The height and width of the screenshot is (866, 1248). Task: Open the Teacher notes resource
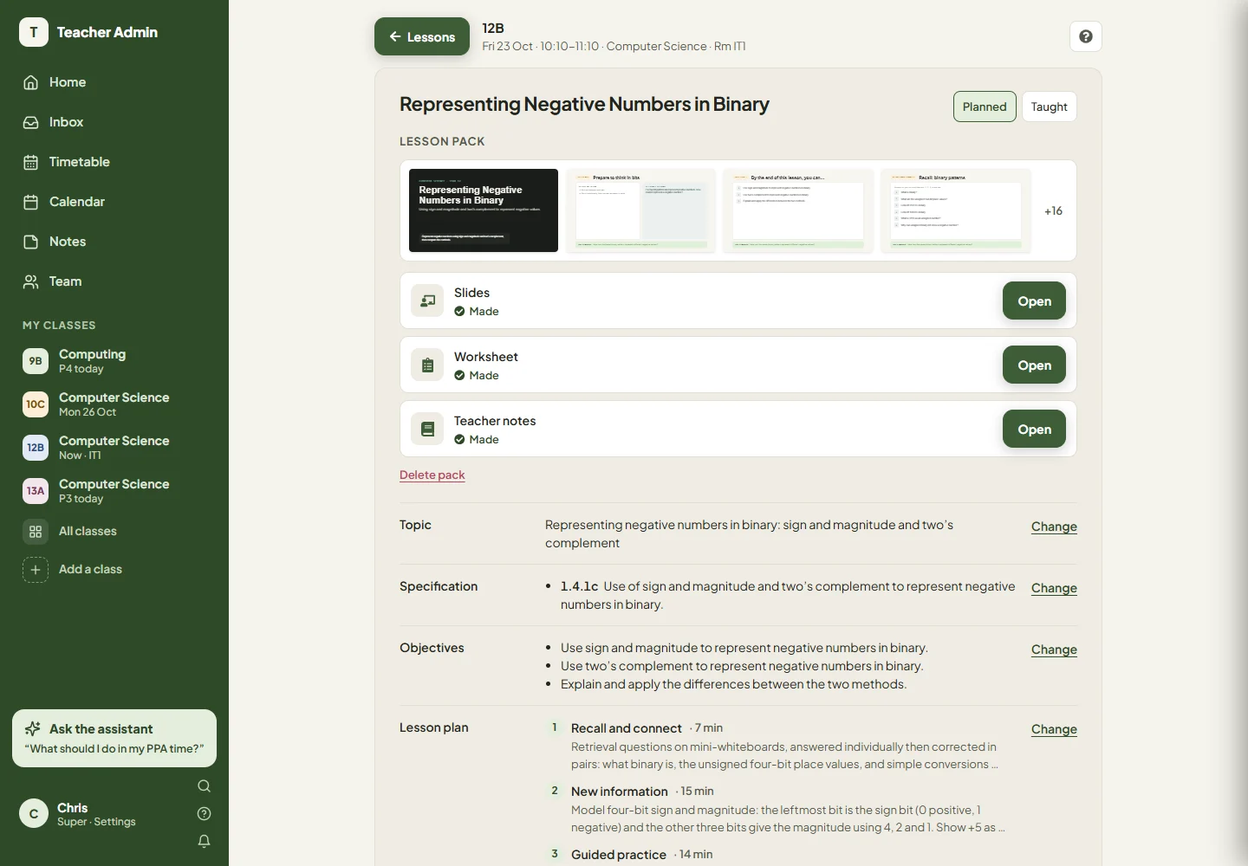pos(1034,429)
